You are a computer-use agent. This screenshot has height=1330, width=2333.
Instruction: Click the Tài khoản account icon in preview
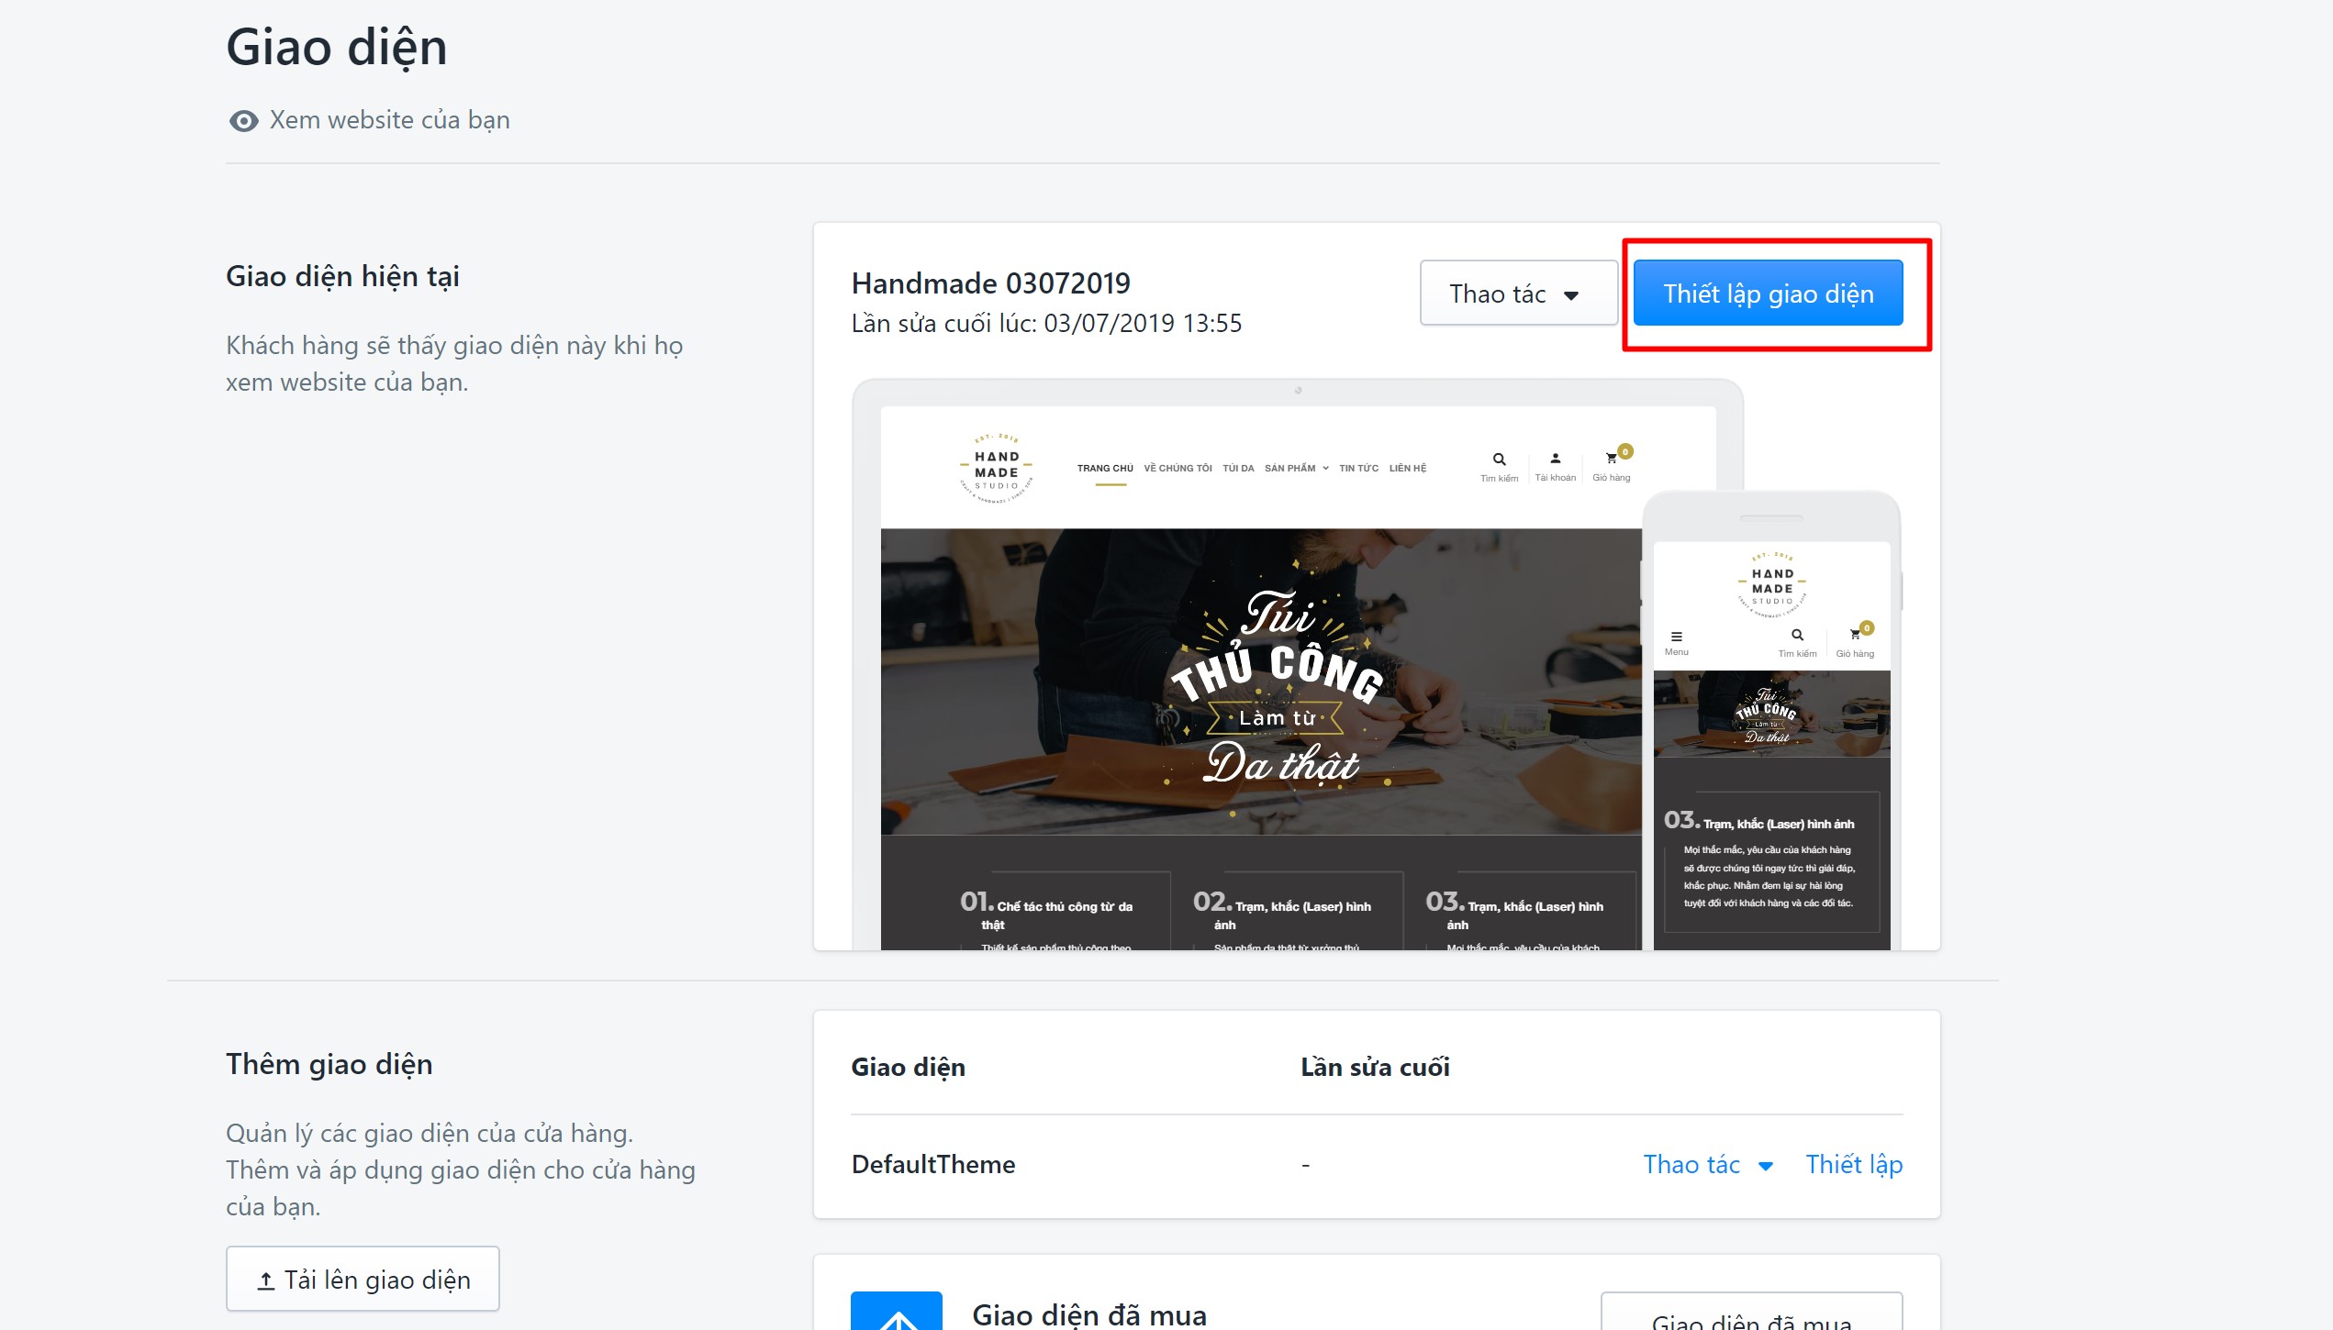1555,459
